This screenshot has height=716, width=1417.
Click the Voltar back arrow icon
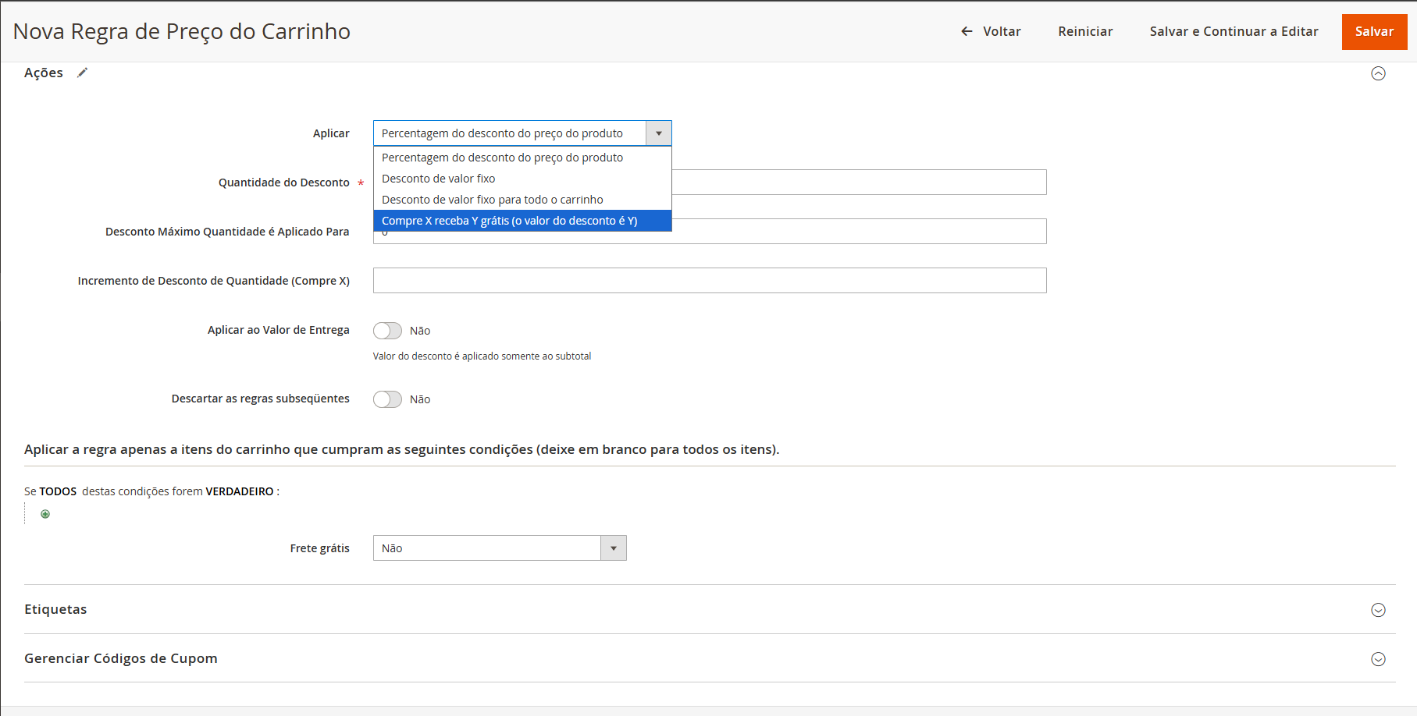point(967,31)
